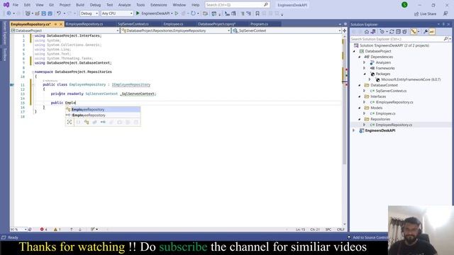The width and height of the screenshot is (454, 255).
Task: Select IEmployeeRepository.cs in Solution Explorer
Action: pyautogui.click(x=394, y=102)
